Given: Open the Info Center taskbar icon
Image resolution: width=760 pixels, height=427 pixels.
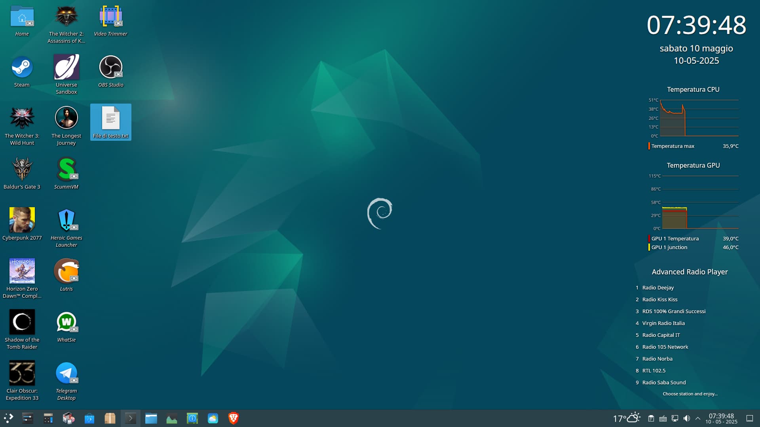Looking at the screenshot, I should (192, 418).
